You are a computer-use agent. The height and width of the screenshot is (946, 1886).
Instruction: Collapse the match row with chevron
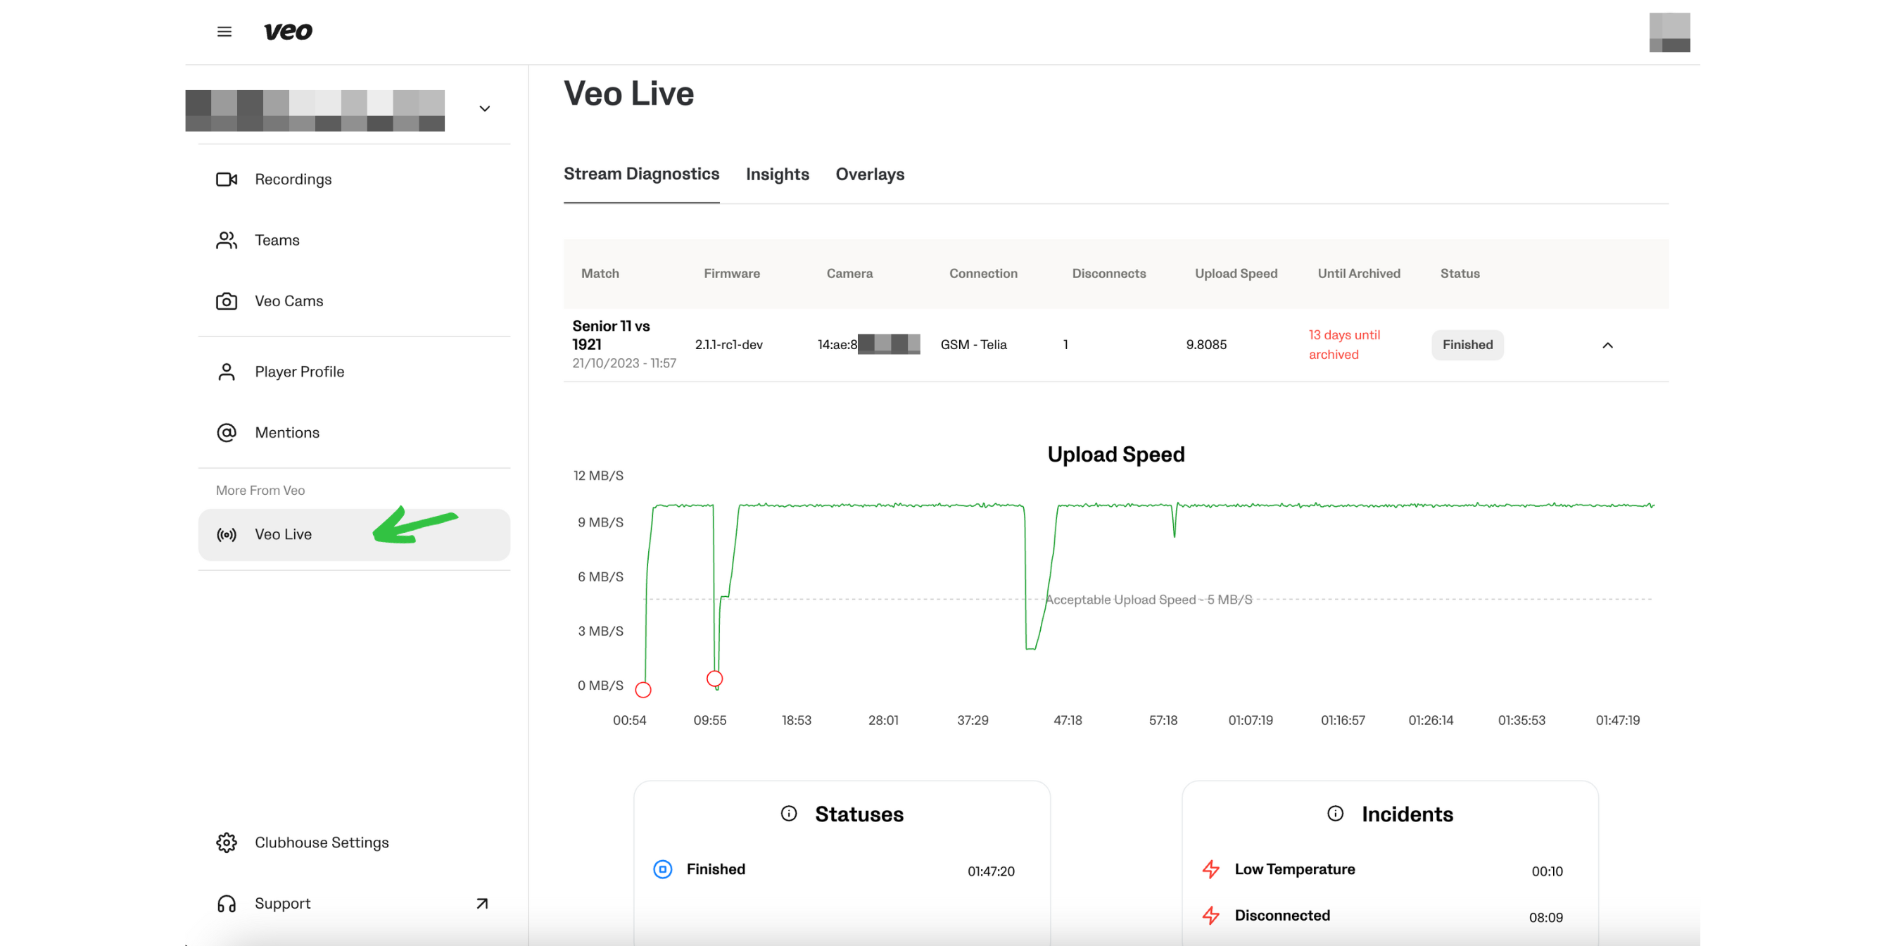tap(1607, 346)
